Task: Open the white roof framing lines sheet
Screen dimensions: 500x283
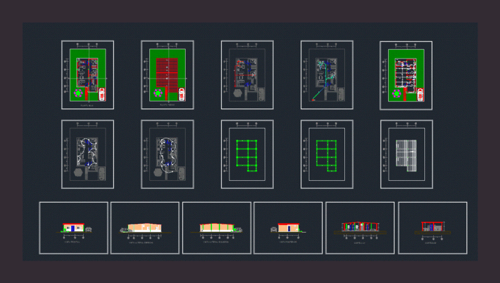Action: pos(407,154)
